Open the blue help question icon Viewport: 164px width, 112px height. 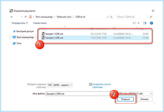[151, 23]
